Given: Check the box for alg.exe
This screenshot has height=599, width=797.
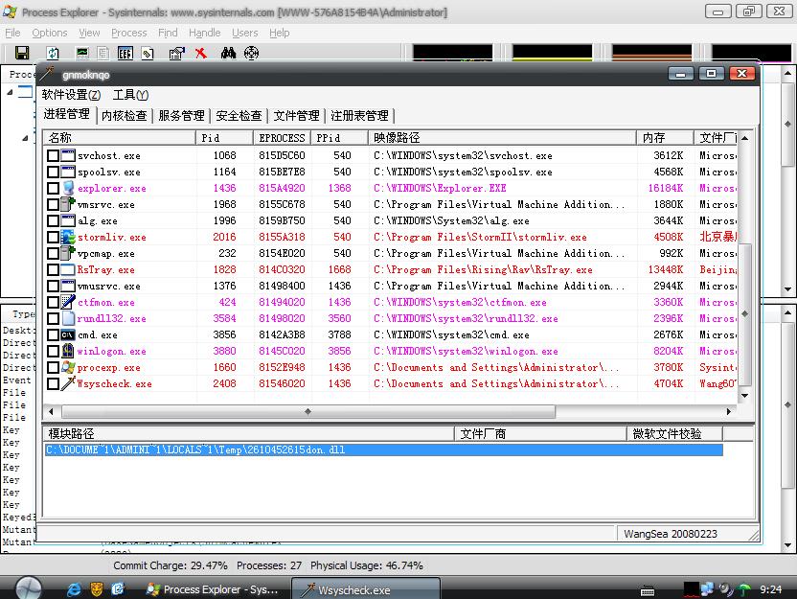Looking at the screenshot, I should click(53, 220).
